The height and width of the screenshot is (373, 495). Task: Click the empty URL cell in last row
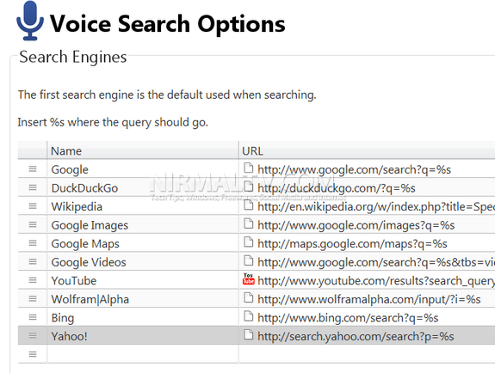tap(367, 354)
